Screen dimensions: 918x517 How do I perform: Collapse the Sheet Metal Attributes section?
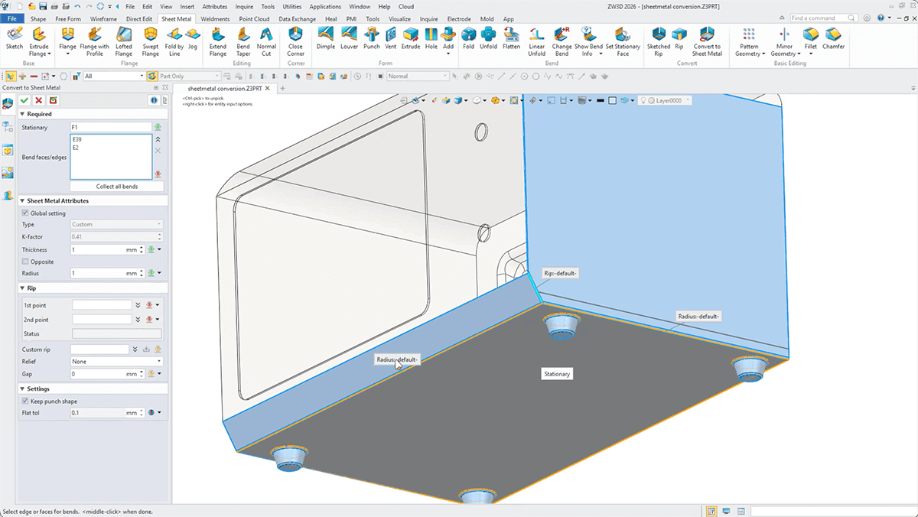point(23,201)
